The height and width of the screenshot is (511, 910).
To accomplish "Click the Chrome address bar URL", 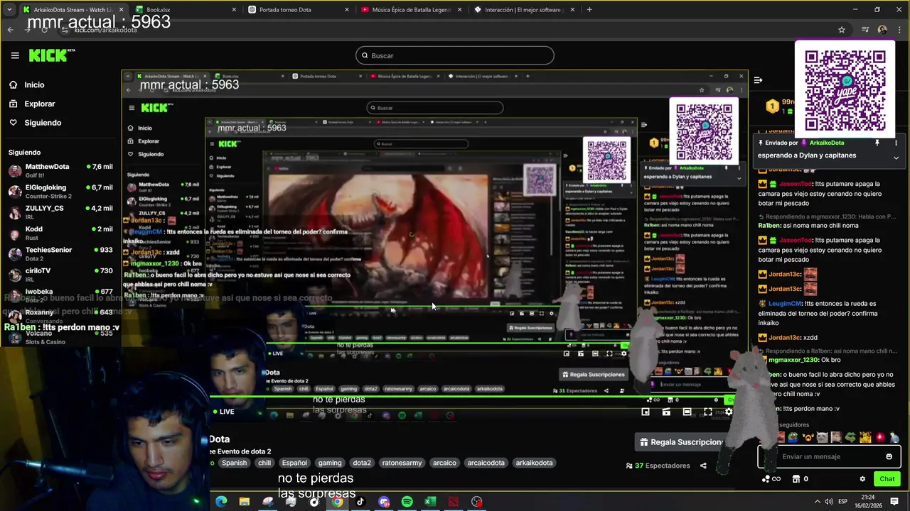I will (x=105, y=30).
